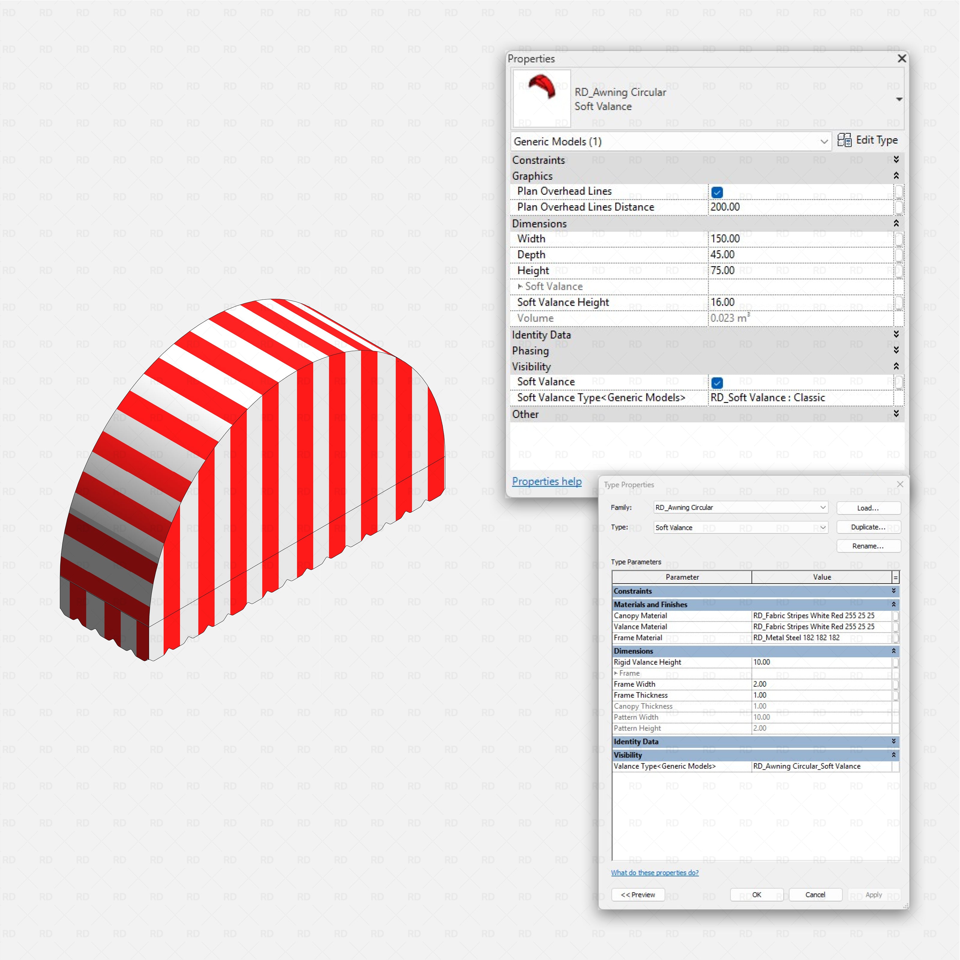Edit the Rigid Valance Height value 10.00
The image size is (960, 960).
(x=822, y=662)
